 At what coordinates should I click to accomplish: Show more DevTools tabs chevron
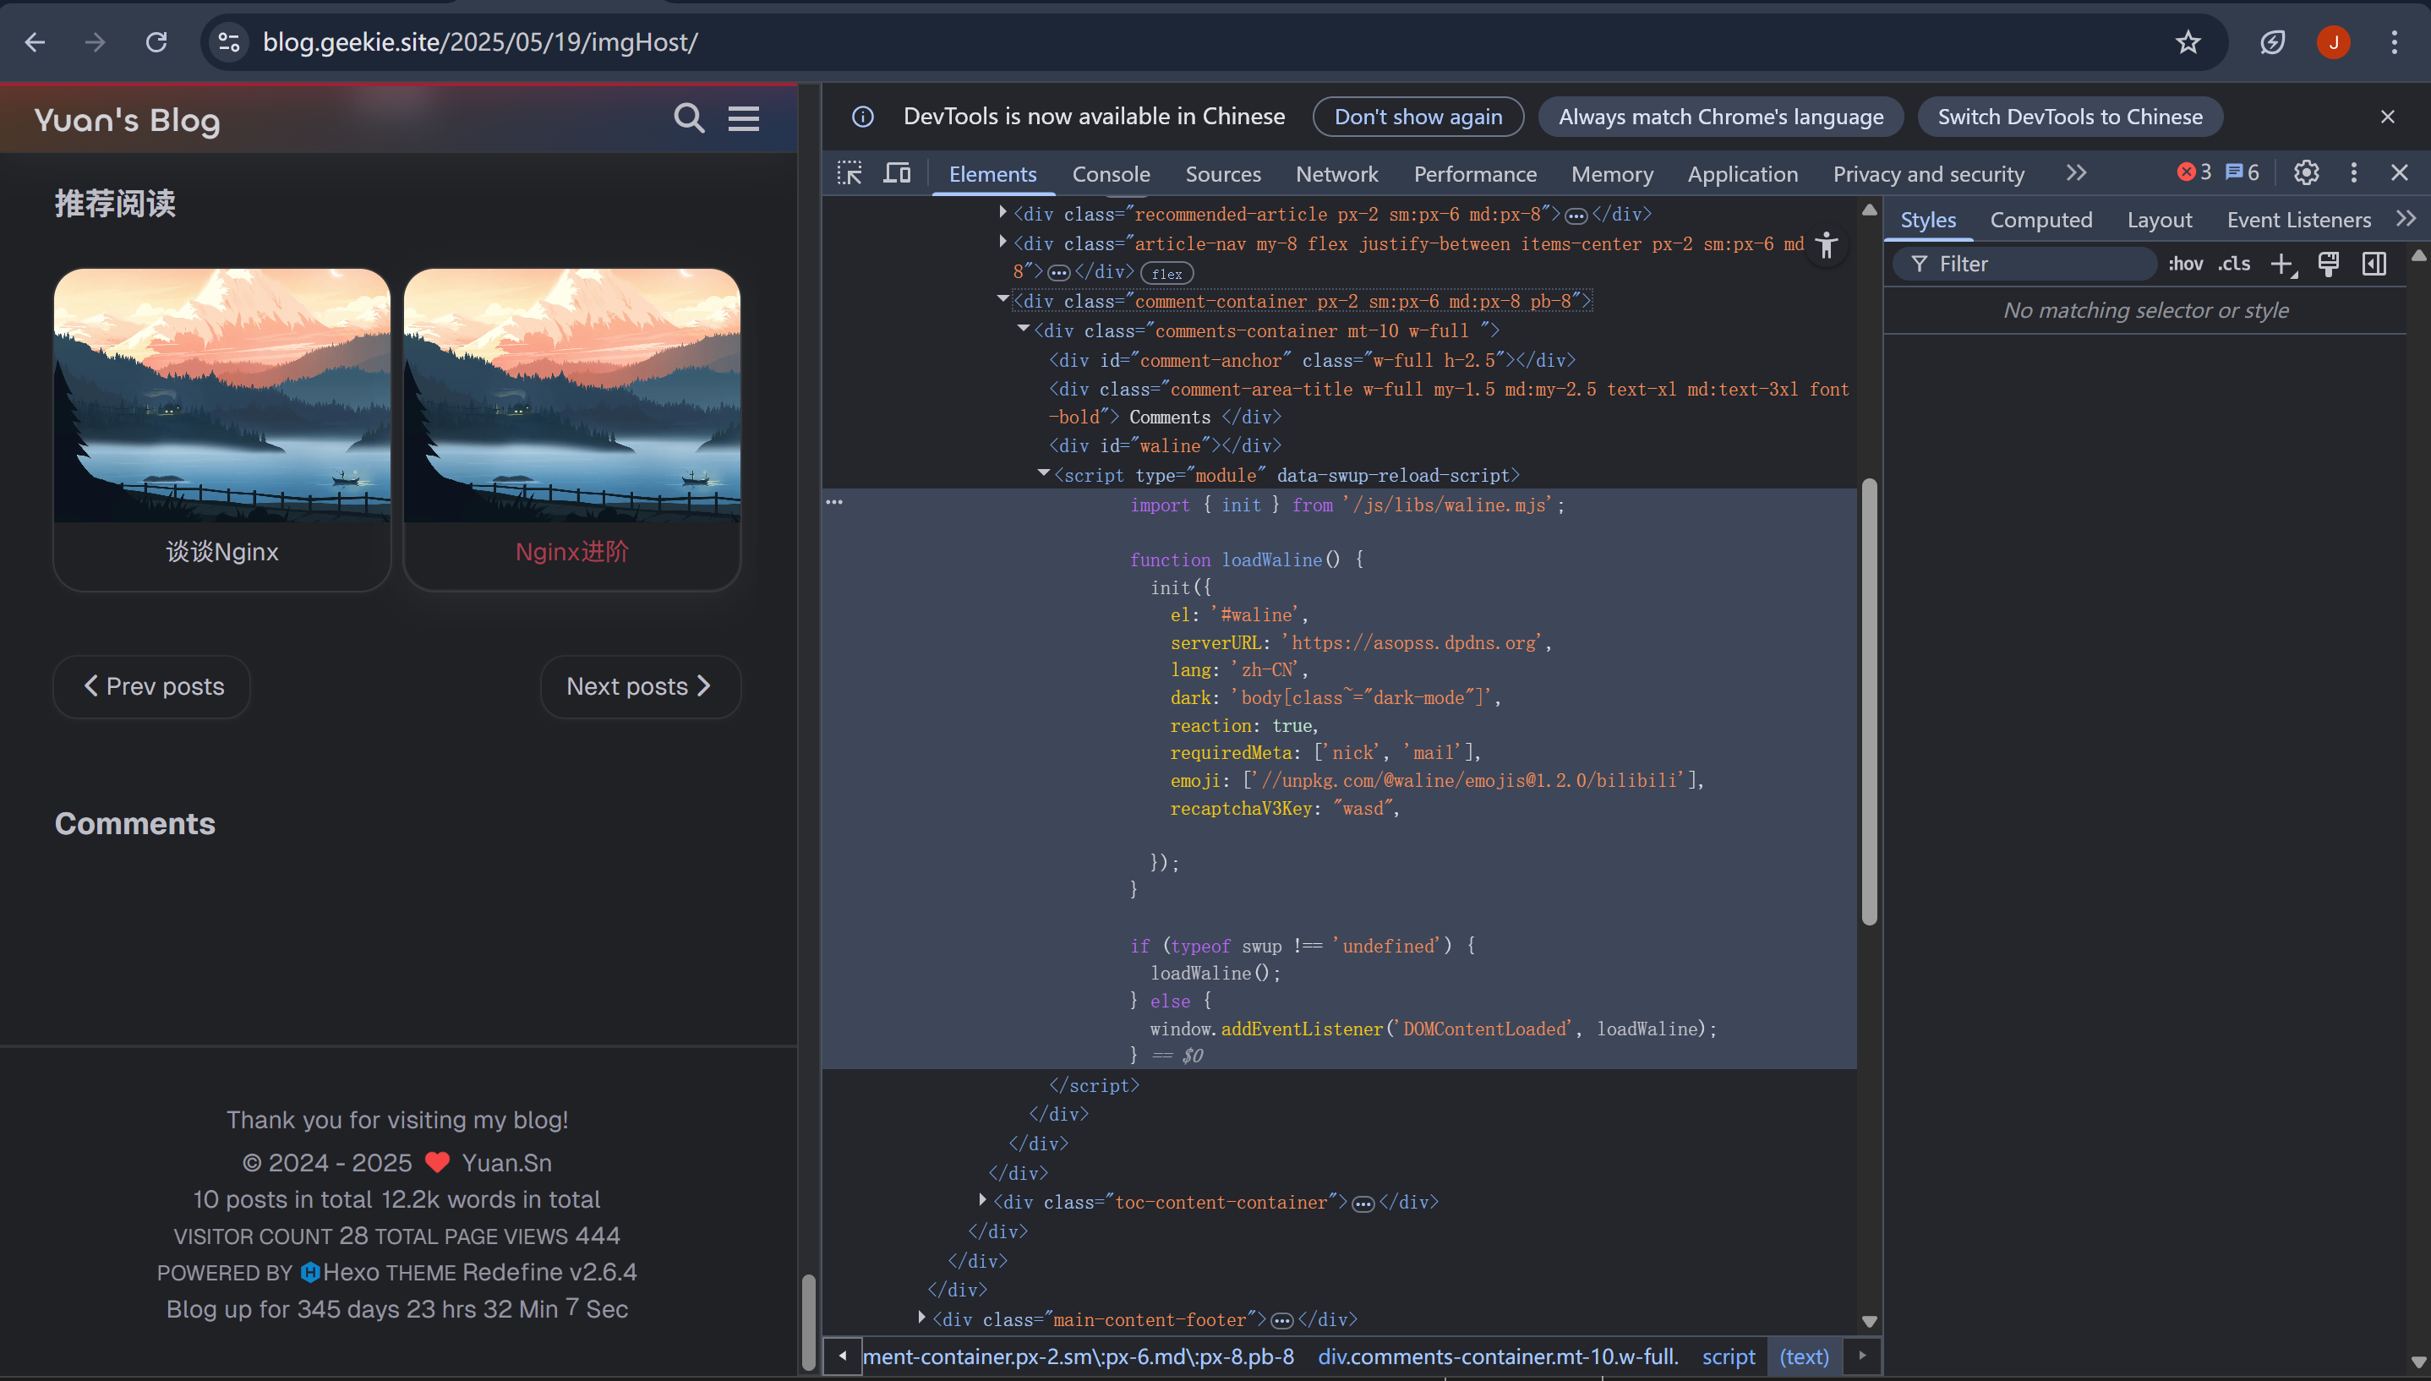pos(2075,172)
